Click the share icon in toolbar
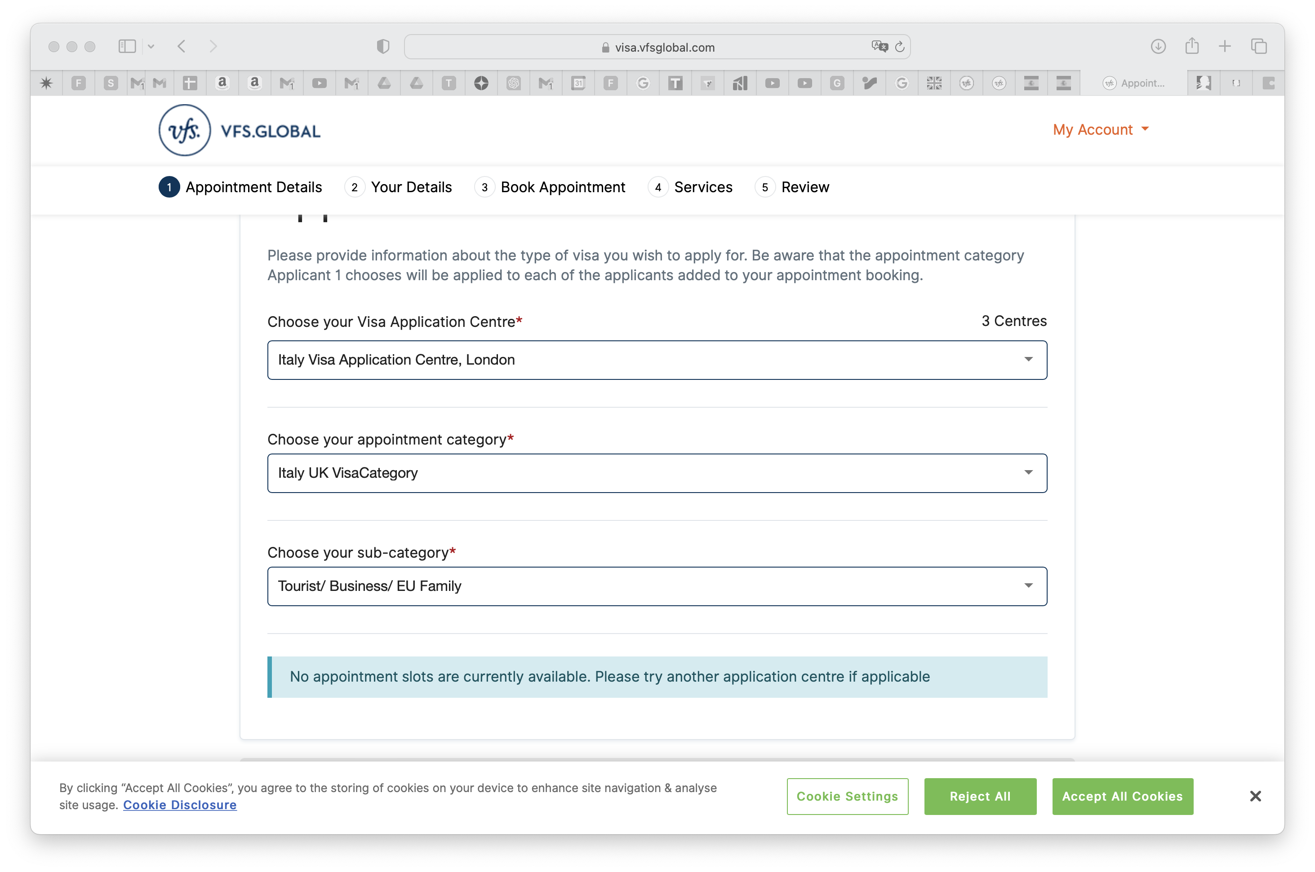This screenshot has width=1315, height=872. pyautogui.click(x=1191, y=46)
